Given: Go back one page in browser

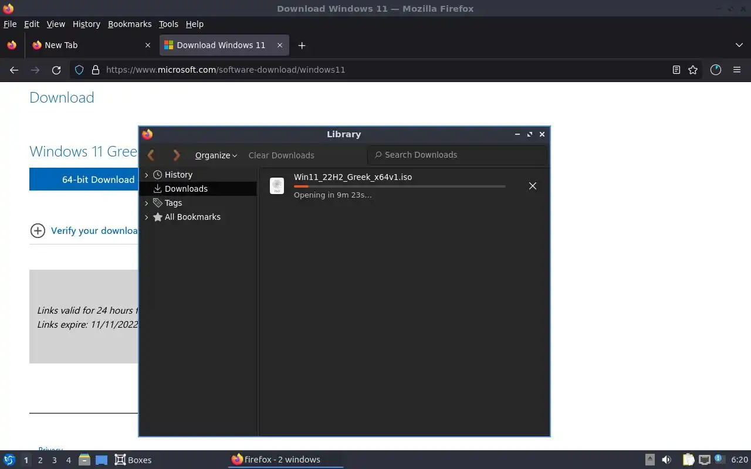Looking at the screenshot, I should coord(14,70).
